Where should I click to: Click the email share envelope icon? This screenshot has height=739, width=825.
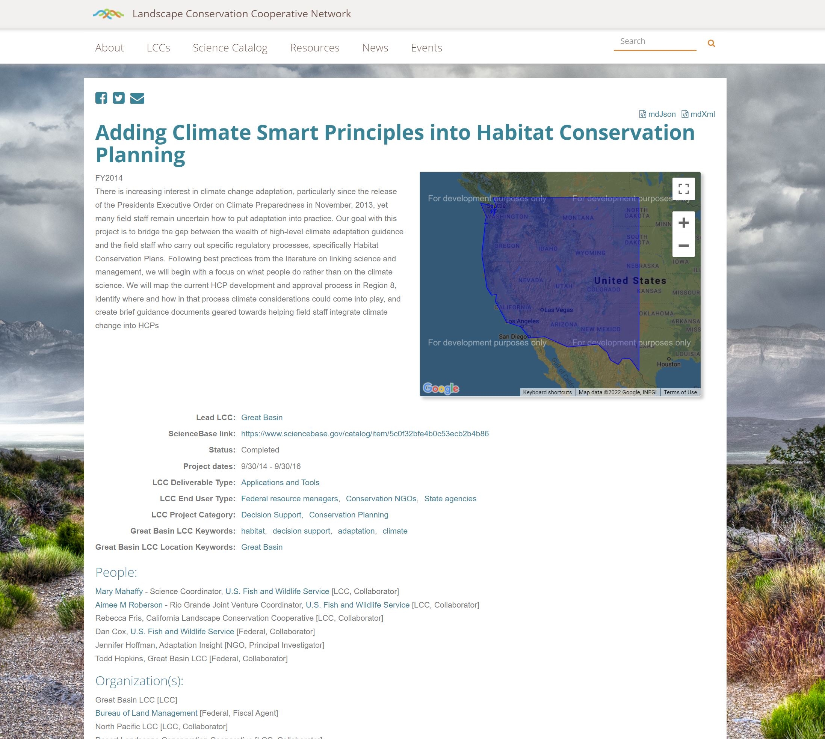tap(137, 98)
